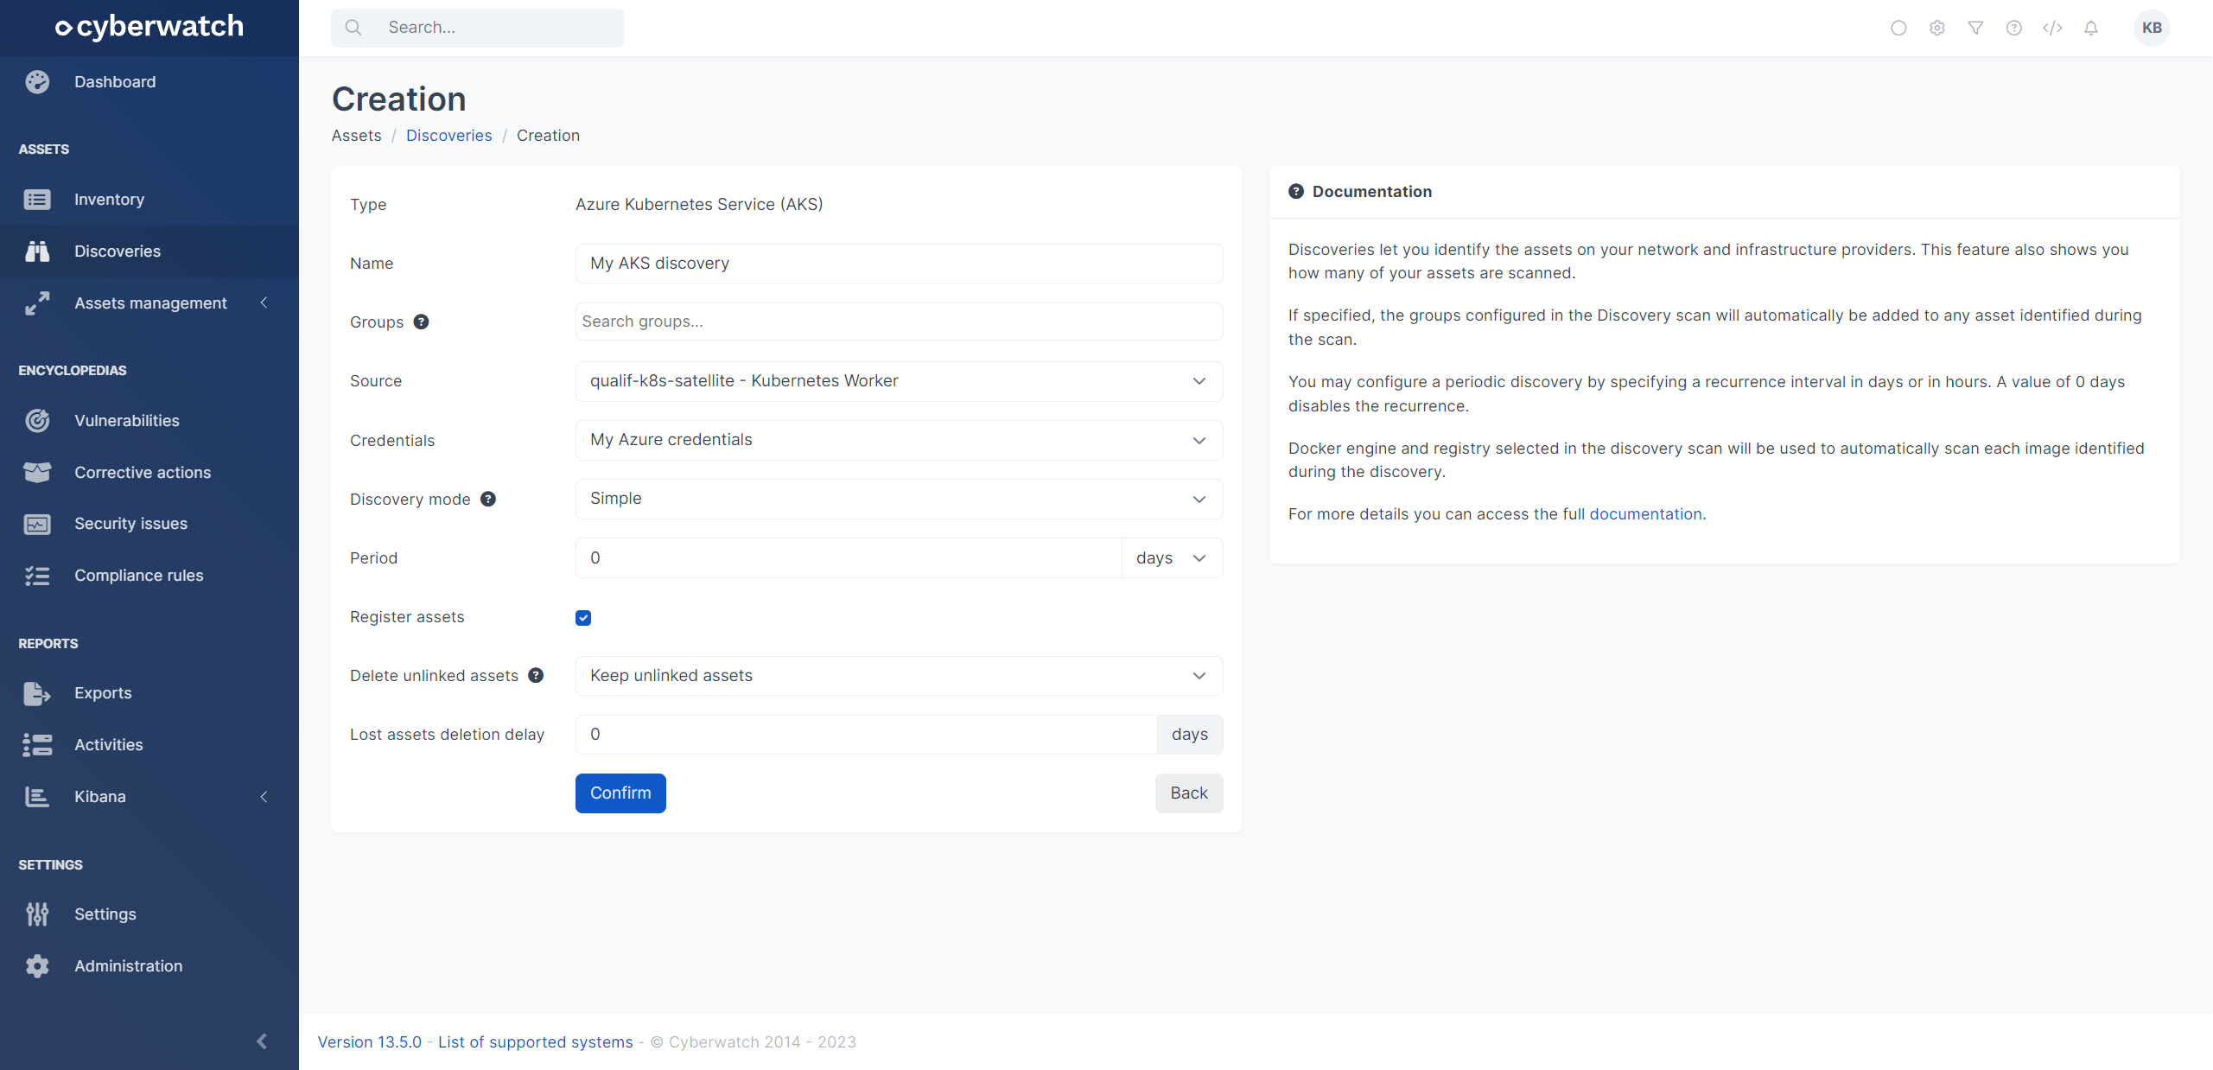2213x1070 pixels.
Task: Open the Version 13.5.0 link
Action: pyautogui.click(x=369, y=1042)
